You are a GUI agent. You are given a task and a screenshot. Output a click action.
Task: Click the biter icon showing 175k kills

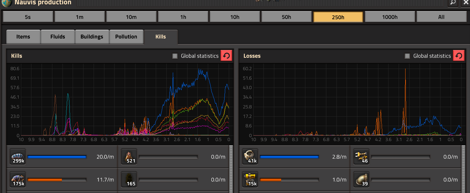click(x=18, y=180)
